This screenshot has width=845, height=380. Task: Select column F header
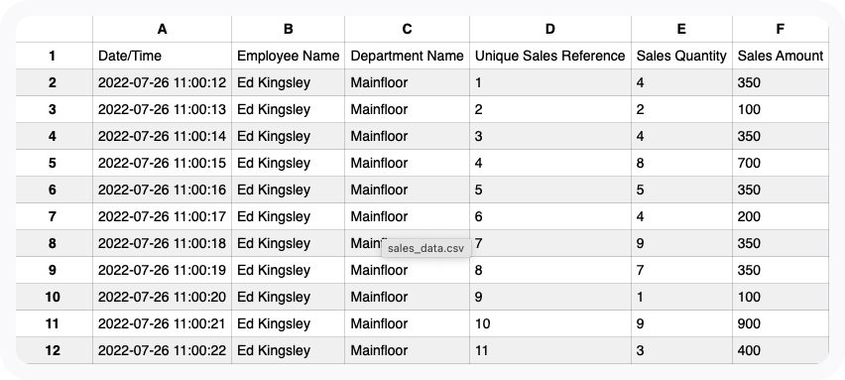point(781,29)
